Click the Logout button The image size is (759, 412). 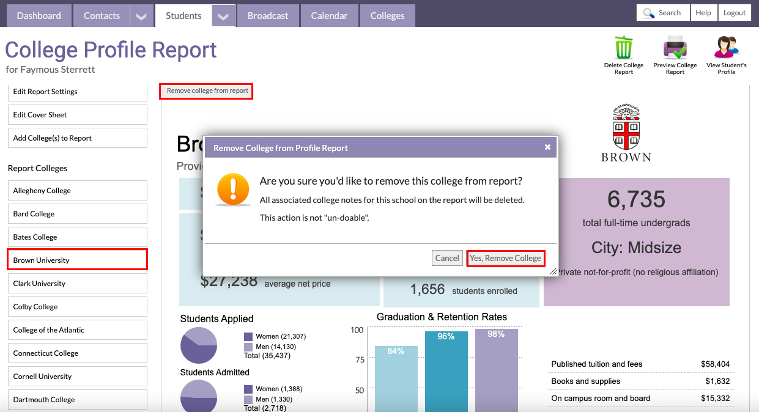click(x=735, y=13)
